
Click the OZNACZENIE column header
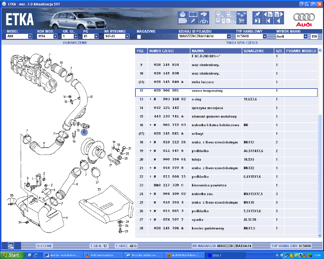coord(258,51)
